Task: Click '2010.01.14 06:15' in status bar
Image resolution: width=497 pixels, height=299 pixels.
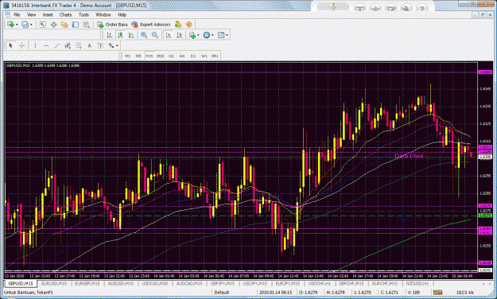Action: click(x=276, y=293)
